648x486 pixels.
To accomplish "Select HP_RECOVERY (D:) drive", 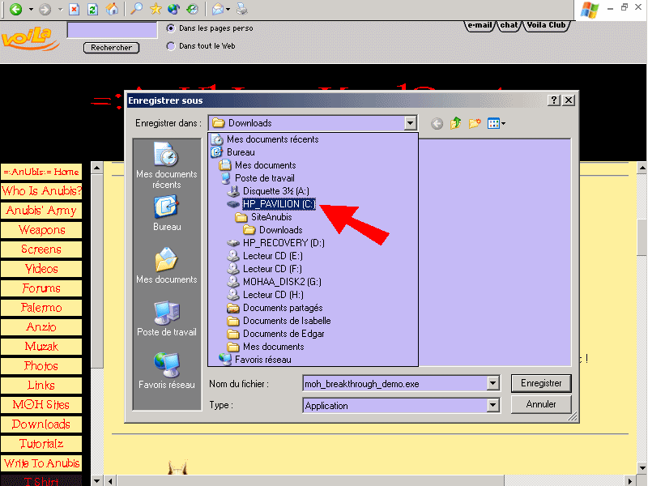I will (276, 243).
